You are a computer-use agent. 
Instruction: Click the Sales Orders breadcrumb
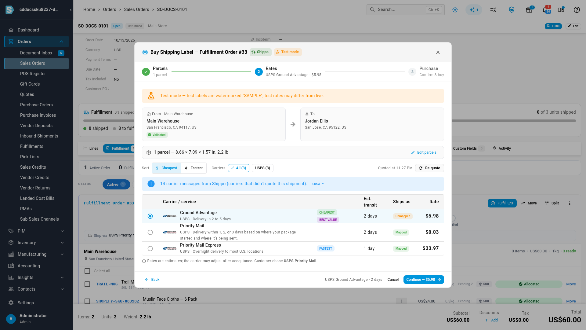tap(136, 9)
